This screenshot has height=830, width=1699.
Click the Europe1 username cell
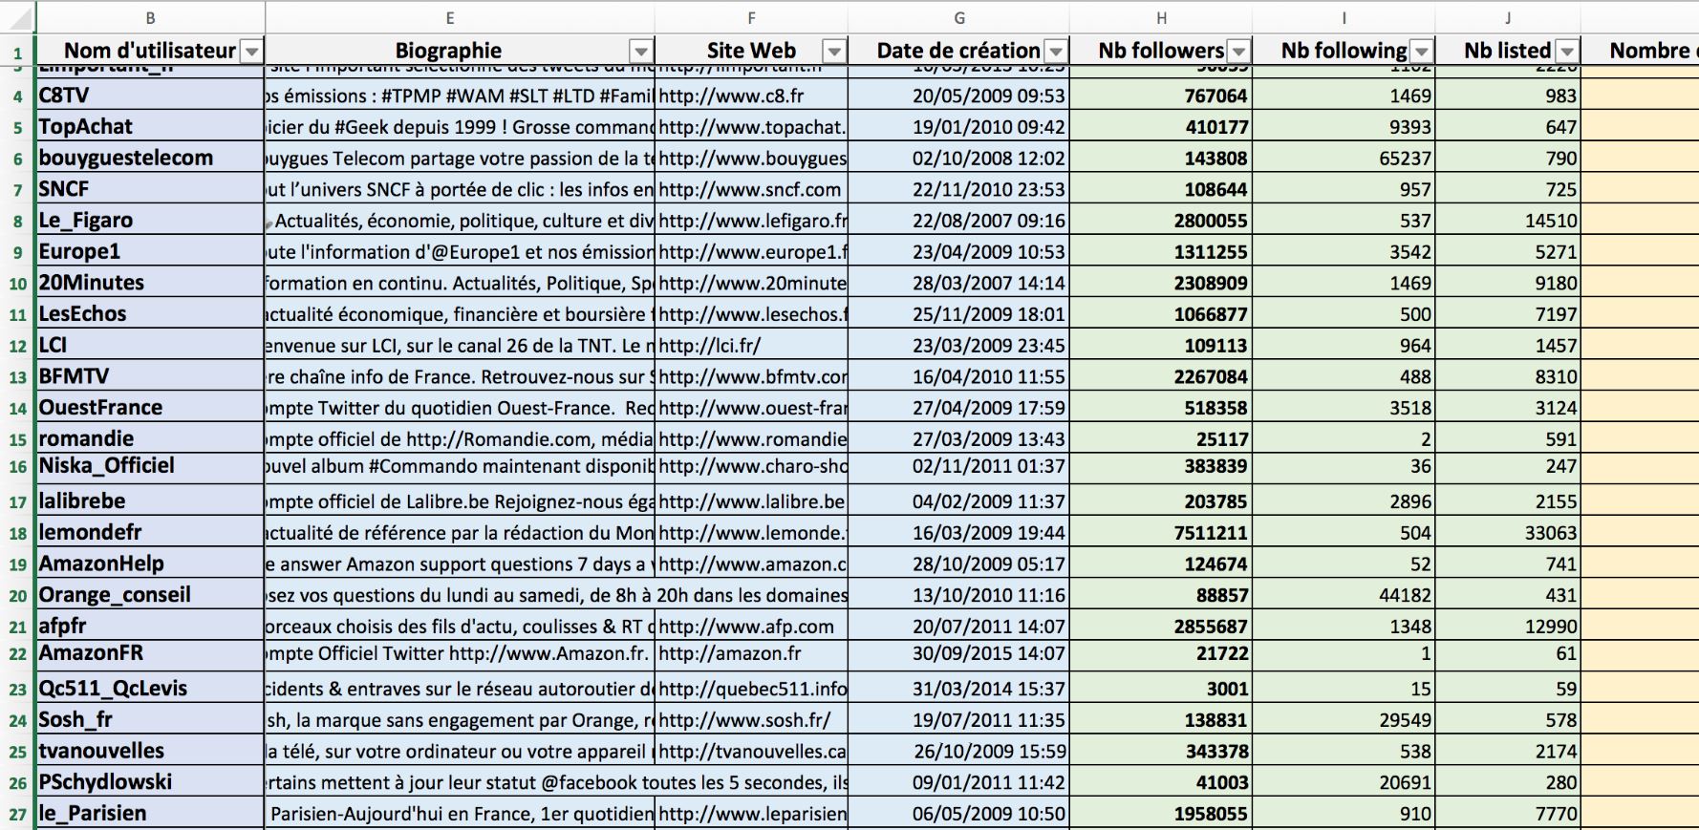pyautogui.click(x=150, y=251)
